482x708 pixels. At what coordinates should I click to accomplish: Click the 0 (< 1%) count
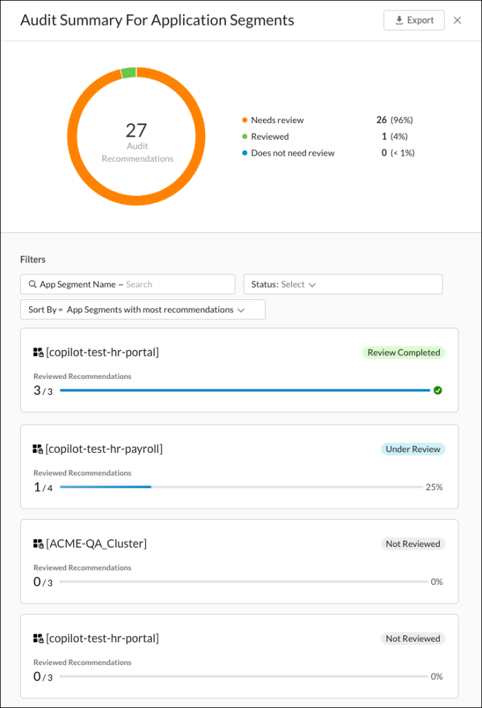[398, 153]
